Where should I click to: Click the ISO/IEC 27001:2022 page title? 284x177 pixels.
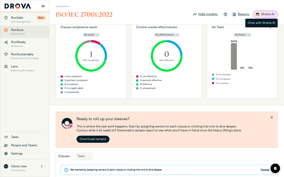click(x=84, y=14)
